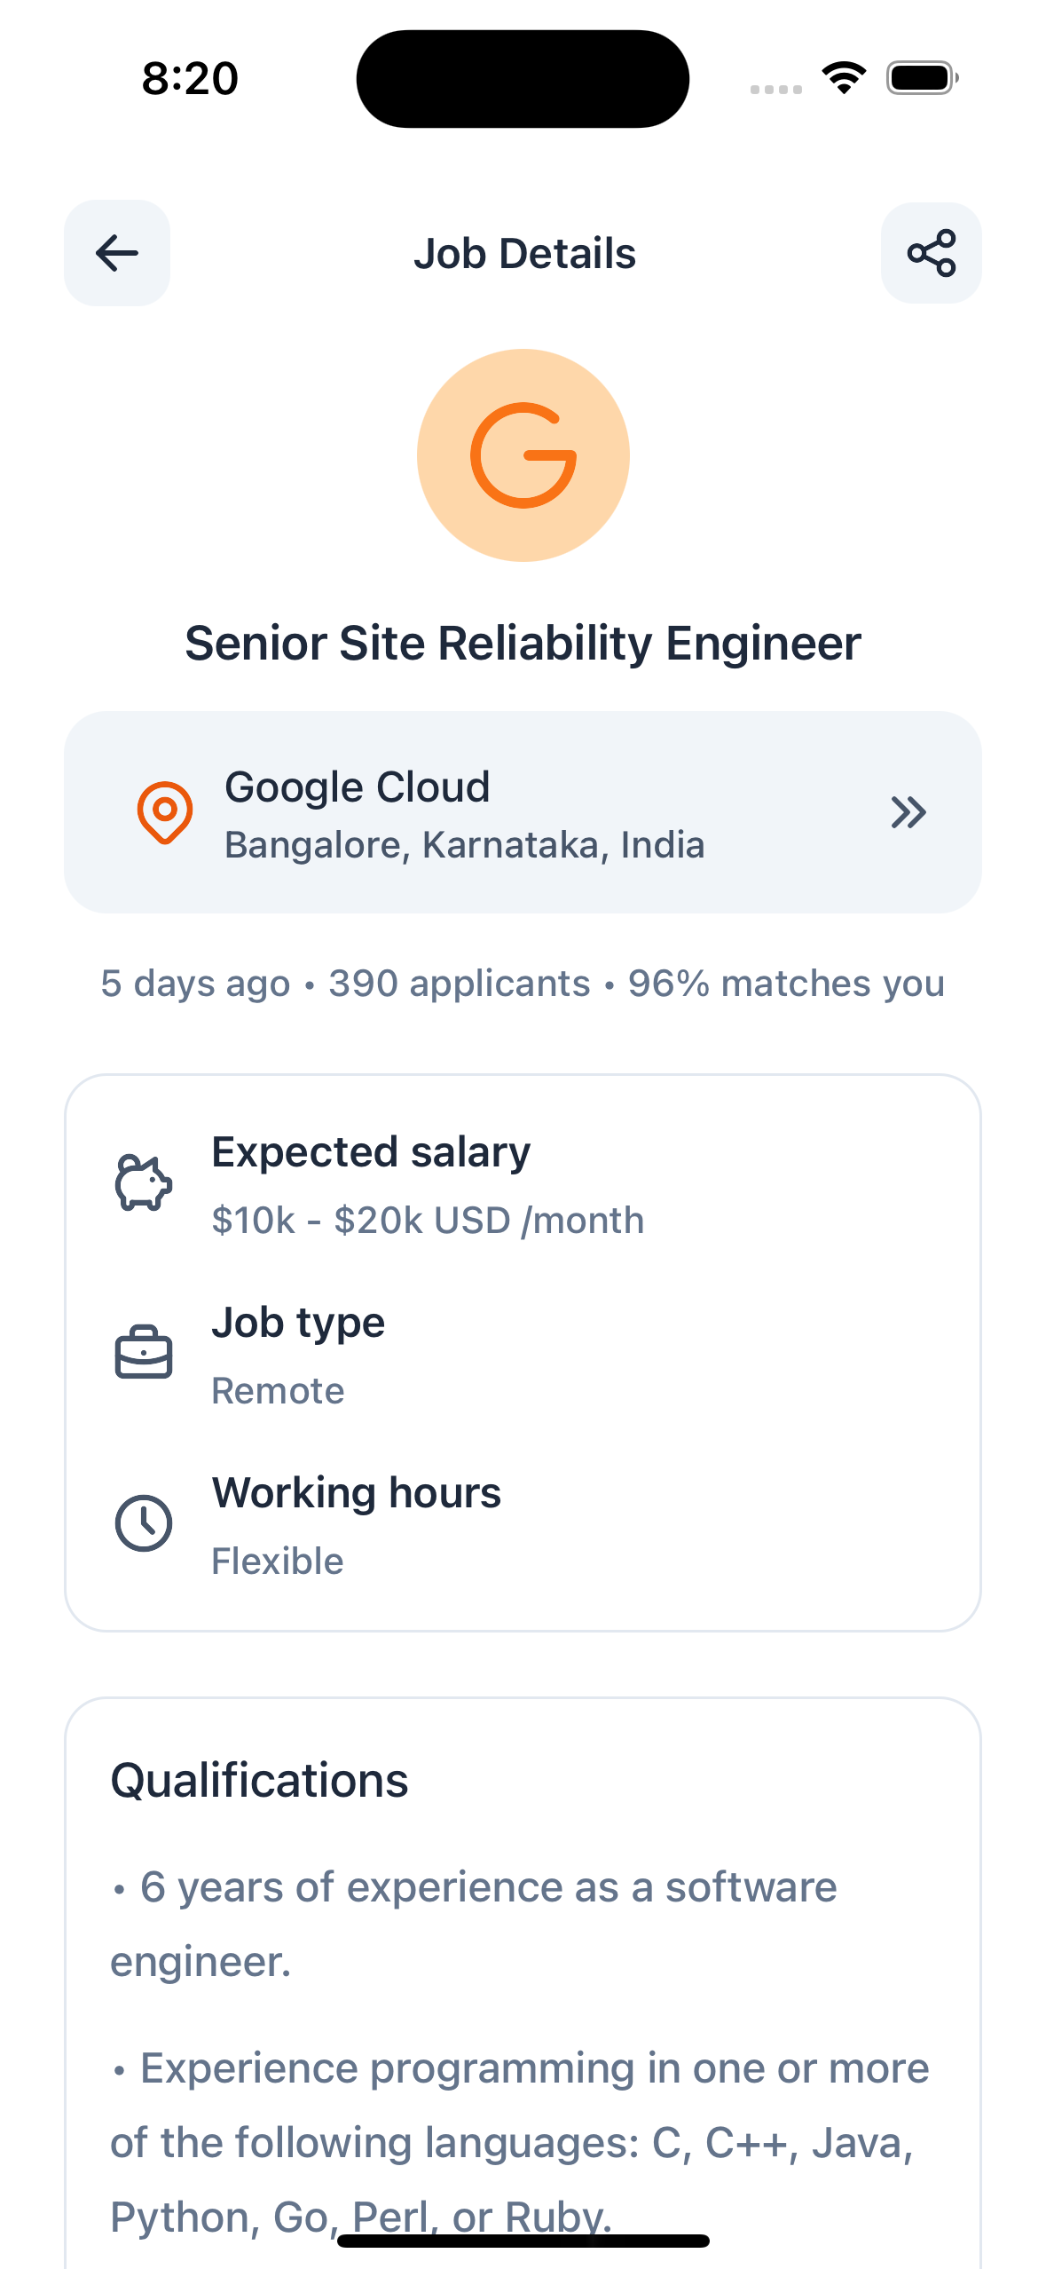This screenshot has height=2269, width=1046.
Task: Tap the orange location pin icon
Action: pos(165,811)
